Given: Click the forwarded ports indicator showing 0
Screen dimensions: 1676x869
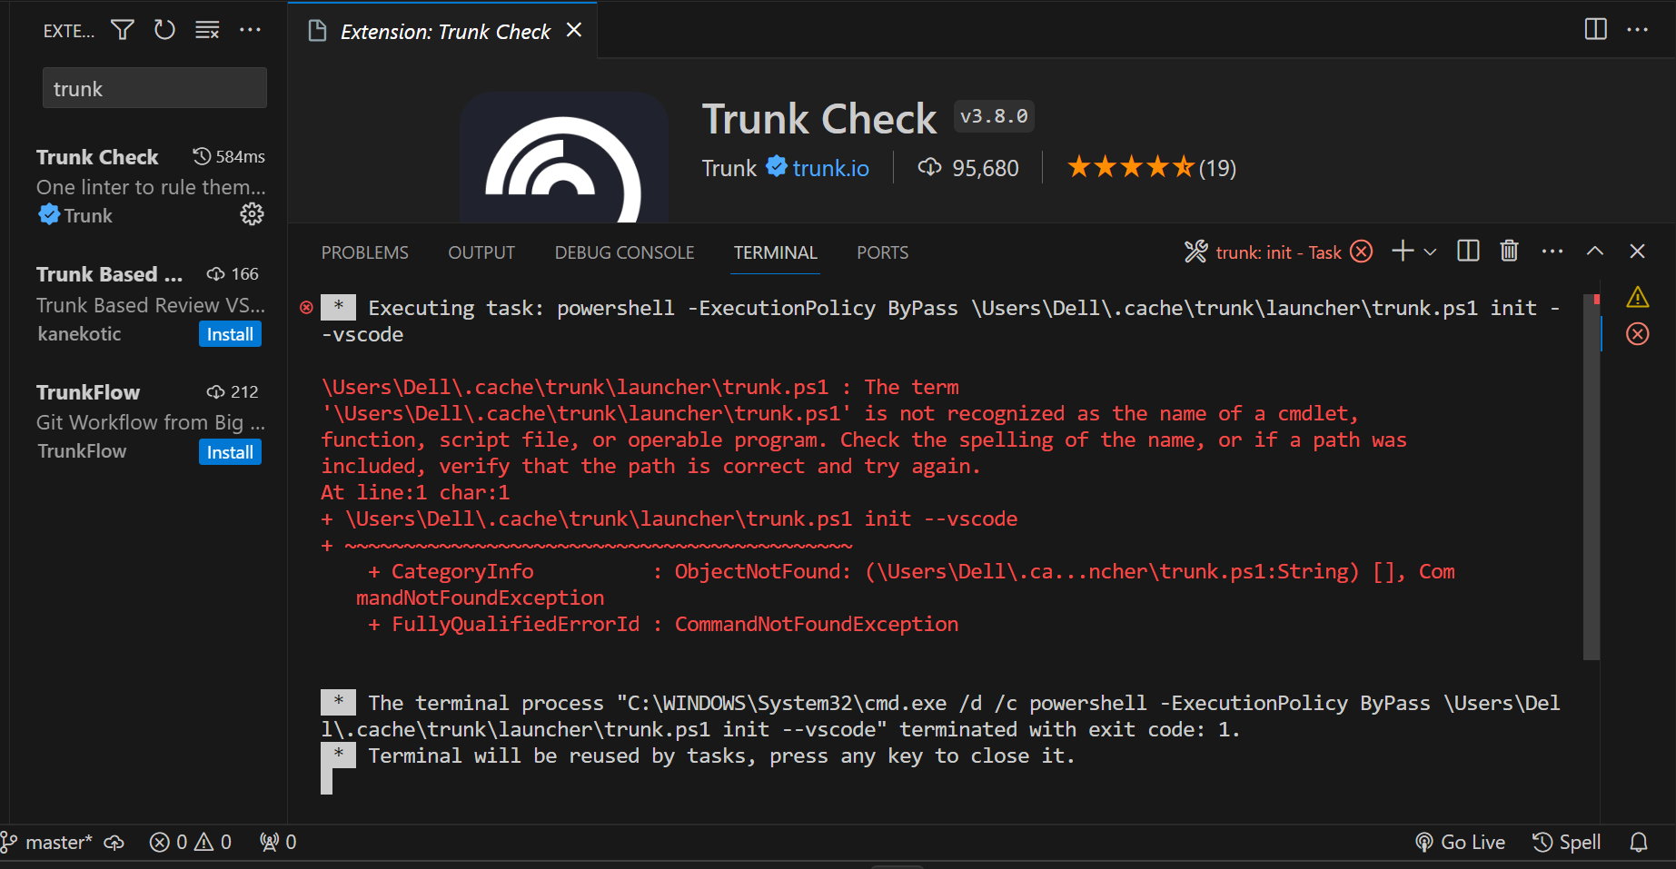Looking at the screenshot, I should click(x=278, y=843).
